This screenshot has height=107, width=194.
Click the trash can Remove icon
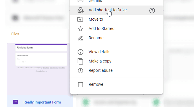[x=80, y=85]
